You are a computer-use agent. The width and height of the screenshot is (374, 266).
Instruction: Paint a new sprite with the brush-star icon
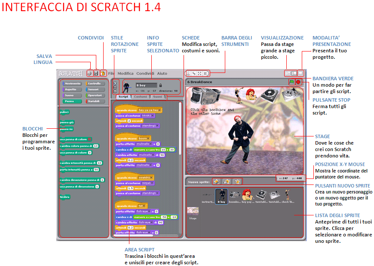217,182
